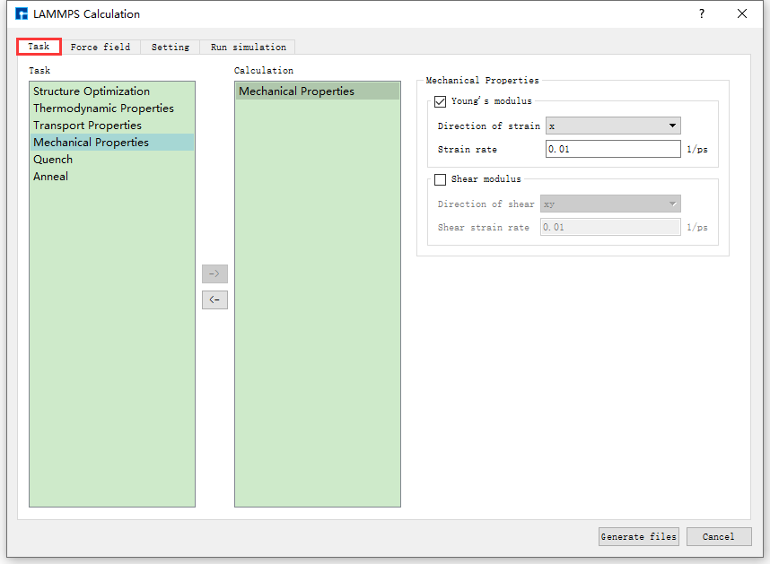Select Mechanical Properties in Calculation list
This screenshot has height=564, width=770.
296,91
